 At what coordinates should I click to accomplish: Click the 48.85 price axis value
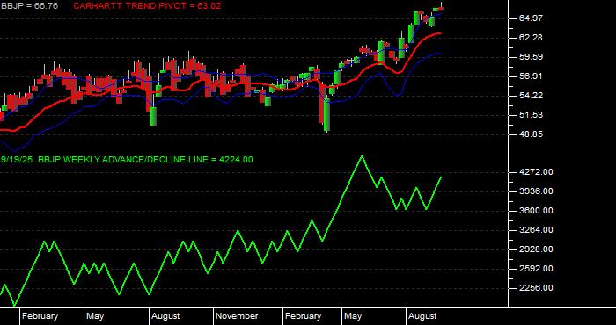pyautogui.click(x=531, y=134)
